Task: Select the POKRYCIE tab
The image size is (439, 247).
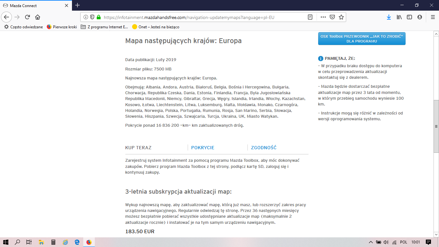Action: [202, 148]
